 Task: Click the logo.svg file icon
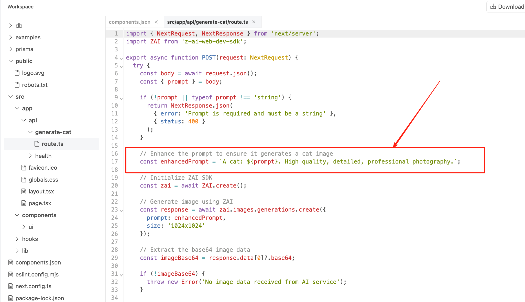point(17,73)
